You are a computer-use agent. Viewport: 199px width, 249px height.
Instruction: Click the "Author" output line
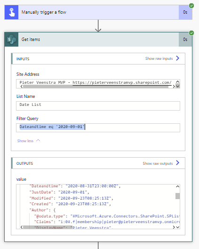[42, 210]
